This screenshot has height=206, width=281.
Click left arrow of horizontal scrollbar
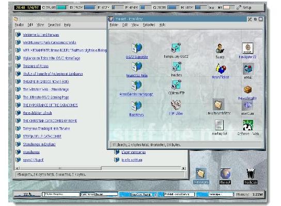(18, 168)
